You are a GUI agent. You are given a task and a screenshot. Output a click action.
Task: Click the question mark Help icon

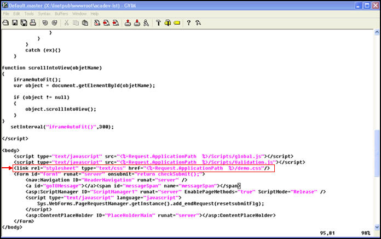[x=188, y=23]
